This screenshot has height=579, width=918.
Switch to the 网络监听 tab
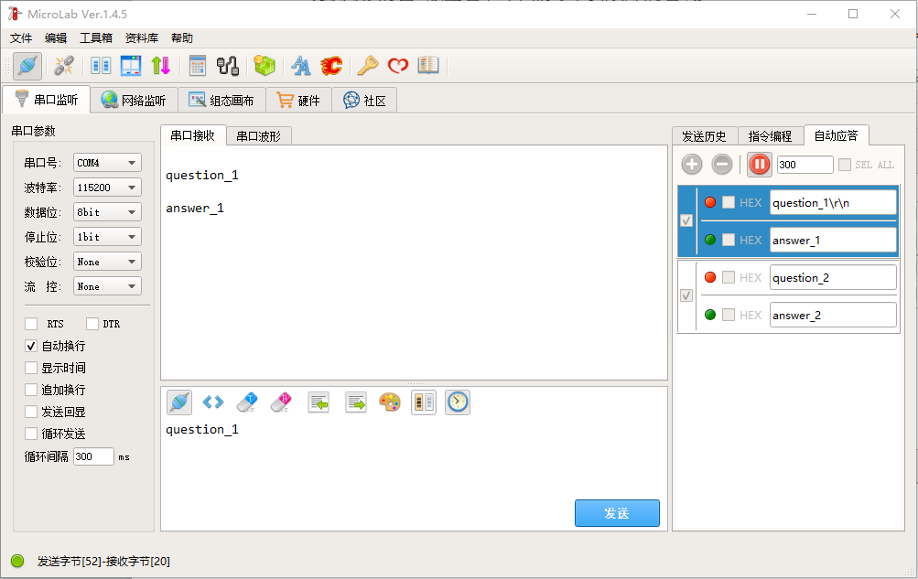pyautogui.click(x=134, y=100)
